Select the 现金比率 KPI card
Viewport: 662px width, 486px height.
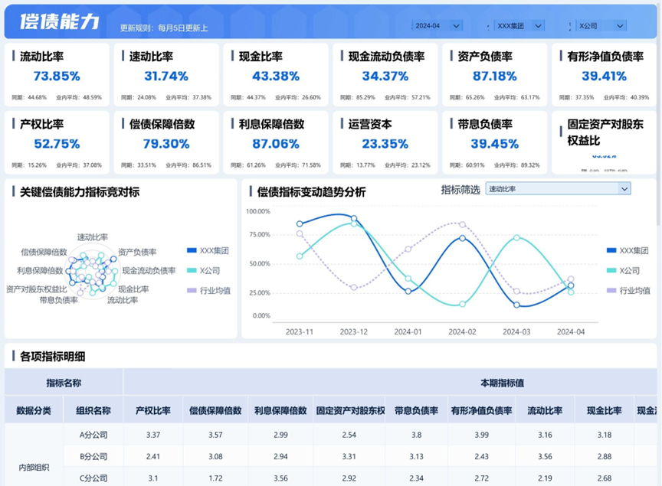pyautogui.click(x=275, y=73)
